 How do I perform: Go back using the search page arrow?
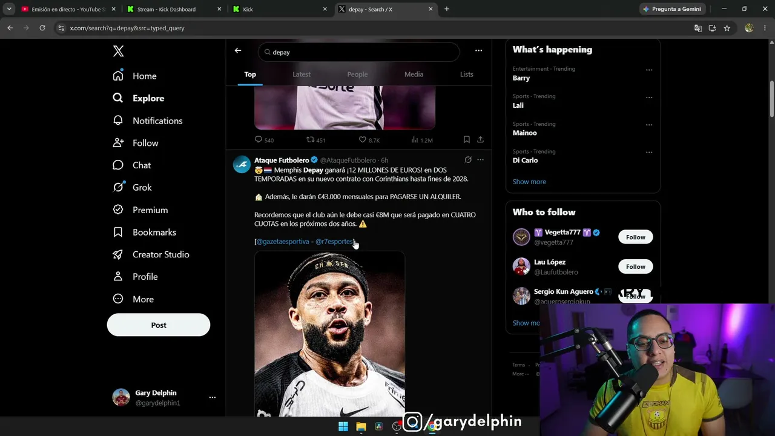click(238, 51)
